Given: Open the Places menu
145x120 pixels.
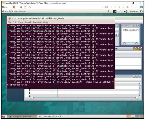Looking at the screenshot, I should click(x=22, y=11).
